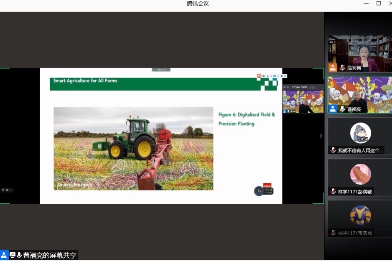Screen dimensions: 392x261
Task: Click muted mic icon of 林学1171彭润敏
Action: tap(333, 192)
